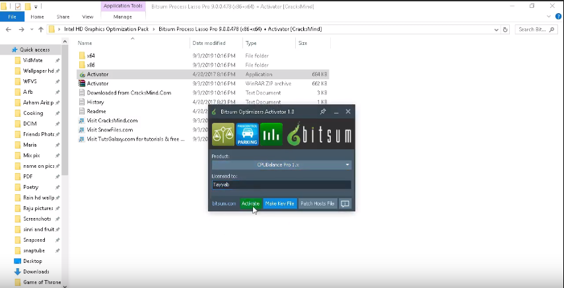Open recent locations dropdown arrow
The height and width of the screenshot is (288, 564).
coord(32,30)
